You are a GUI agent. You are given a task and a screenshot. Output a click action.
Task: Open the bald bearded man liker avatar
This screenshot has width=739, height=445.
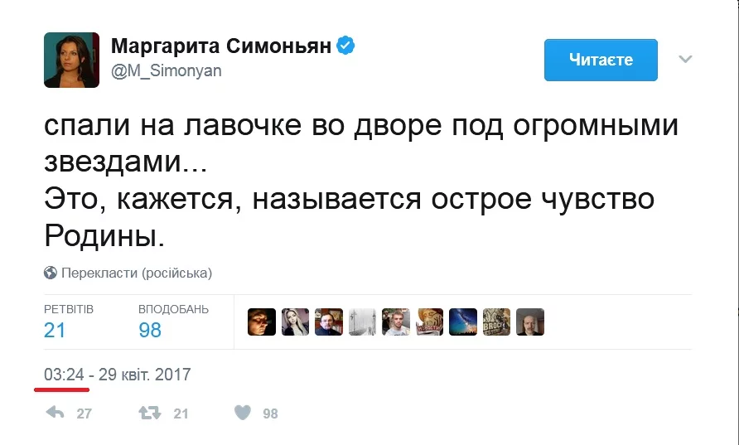tap(530, 322)
